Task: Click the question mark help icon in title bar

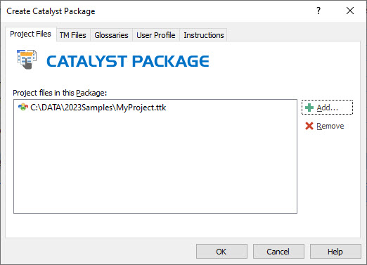Action: 318,11
